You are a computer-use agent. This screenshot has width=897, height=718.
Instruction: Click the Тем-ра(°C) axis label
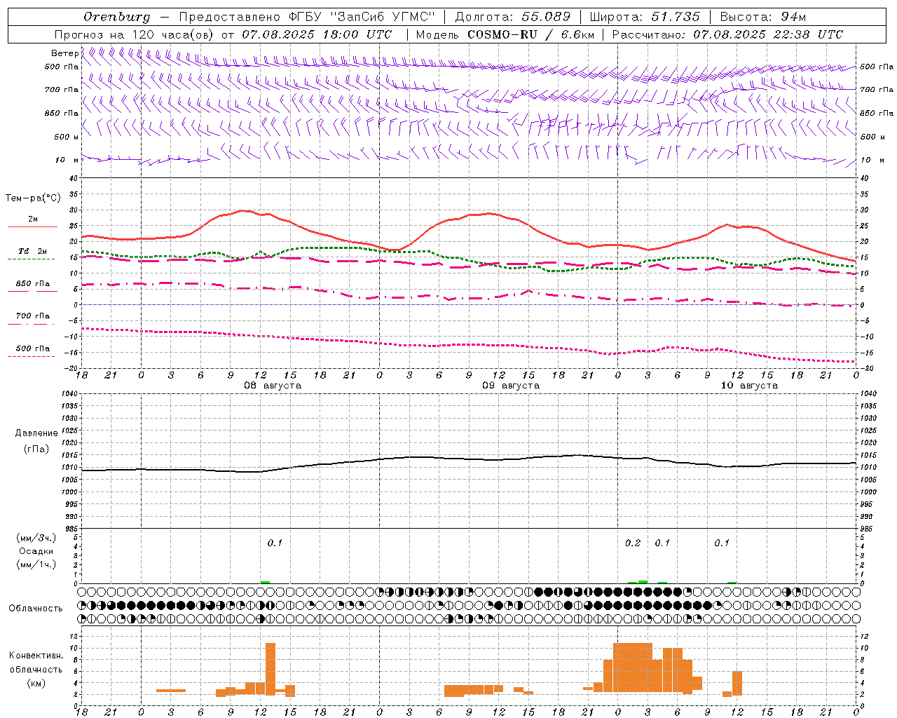(33, 198)
